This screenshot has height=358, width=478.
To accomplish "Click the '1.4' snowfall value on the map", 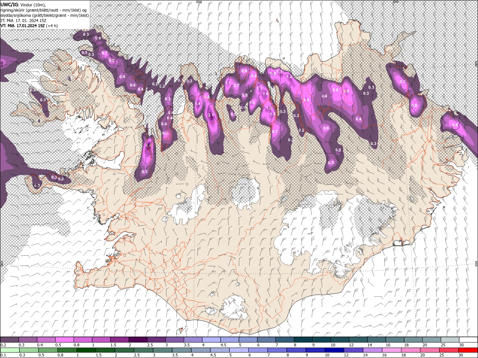I will (198, 104).
